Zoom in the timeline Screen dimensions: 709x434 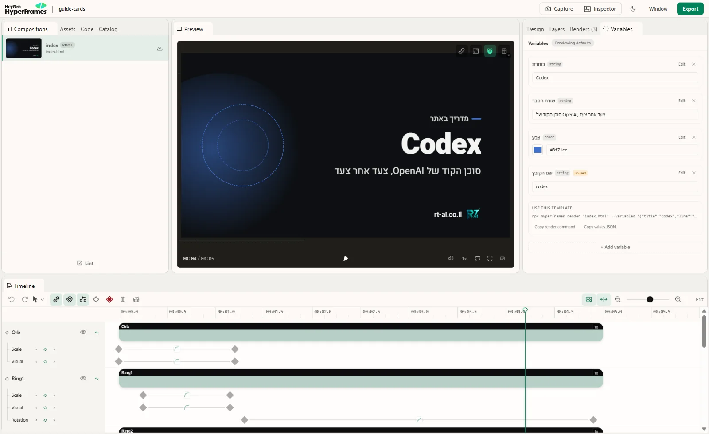[x=678, y=299]
